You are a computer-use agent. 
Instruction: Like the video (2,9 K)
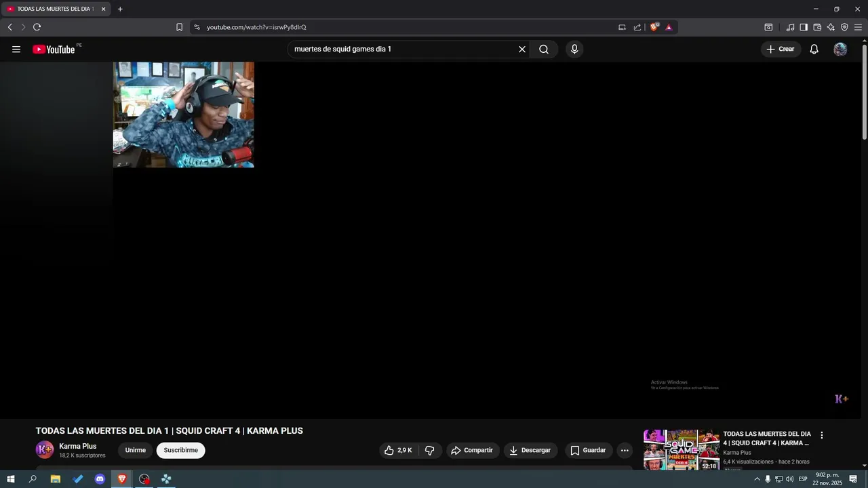click(x=399, y=450)
